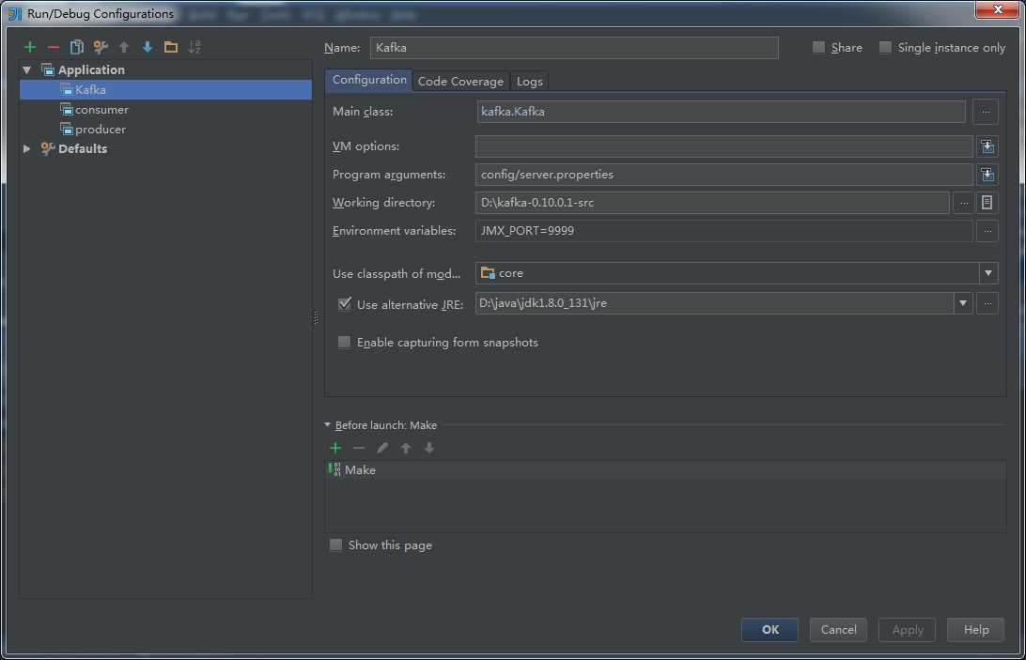
Task: Switch to the Configuration tab
Action: click(369, 80)
